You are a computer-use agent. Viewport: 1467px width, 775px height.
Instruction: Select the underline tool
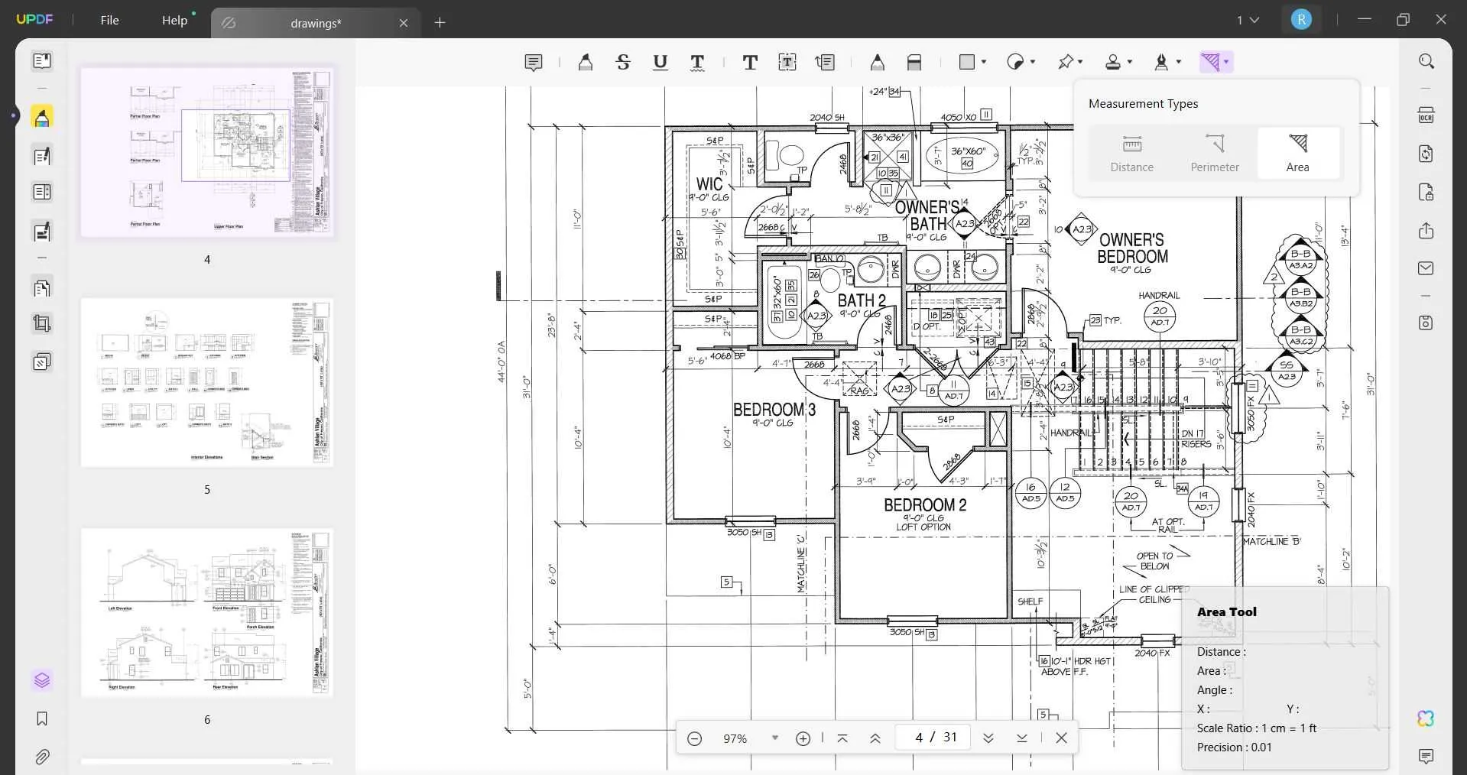click(660, 63)
